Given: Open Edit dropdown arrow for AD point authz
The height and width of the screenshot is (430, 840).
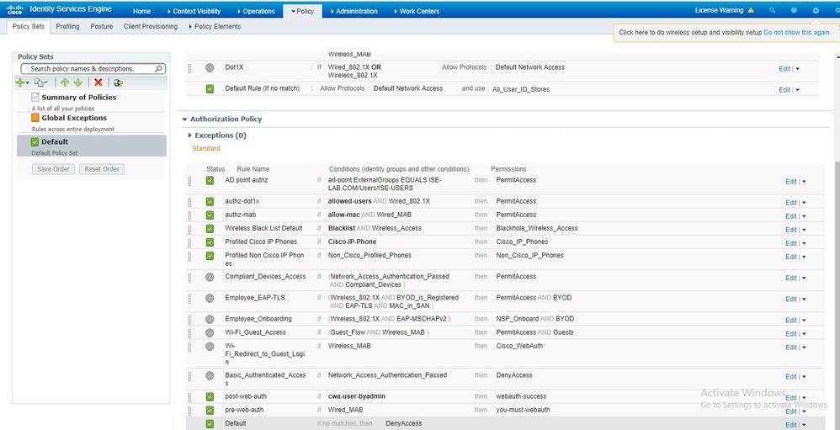Looking at the screenshot, I should pos(804,182).
